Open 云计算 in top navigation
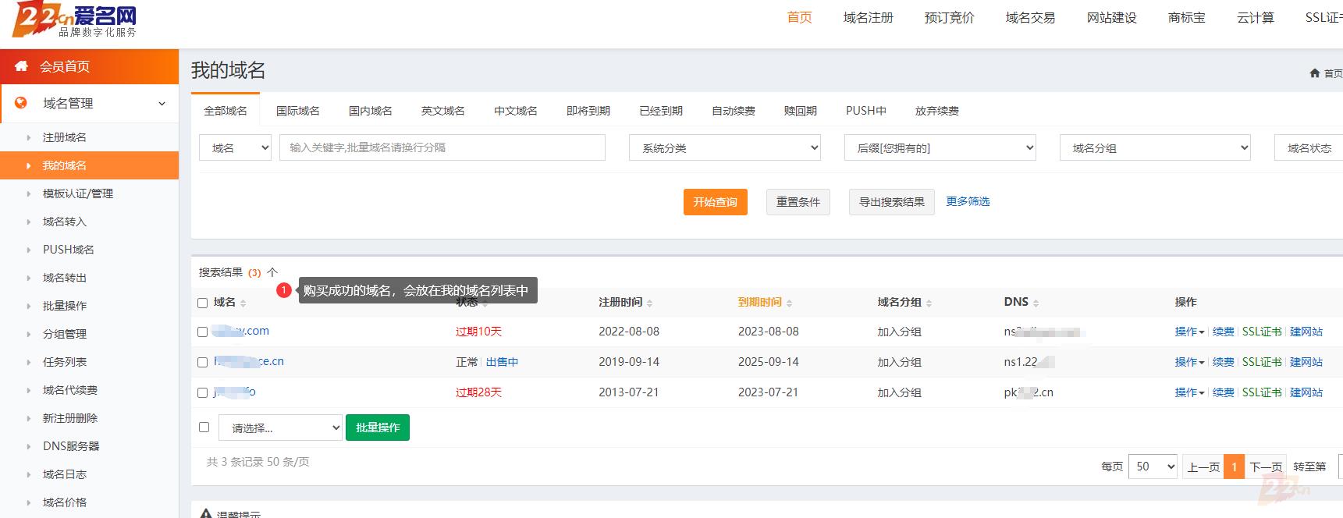1343x518 pixels. tap(1256, 17)
